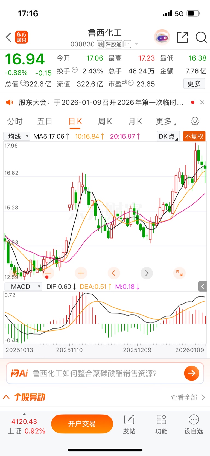Tap the MA5:17.06 value
Screen dimensions: 210x456
click(x=51, y=136)
